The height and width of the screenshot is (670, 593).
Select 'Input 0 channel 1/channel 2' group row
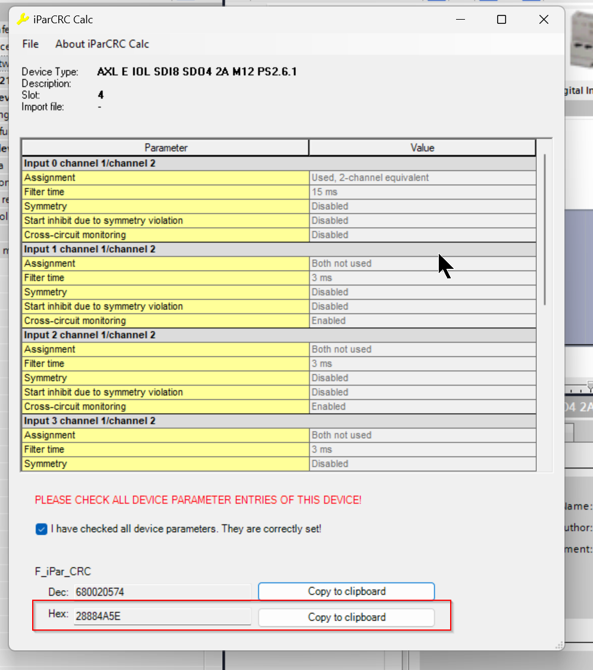pos(279,163)
